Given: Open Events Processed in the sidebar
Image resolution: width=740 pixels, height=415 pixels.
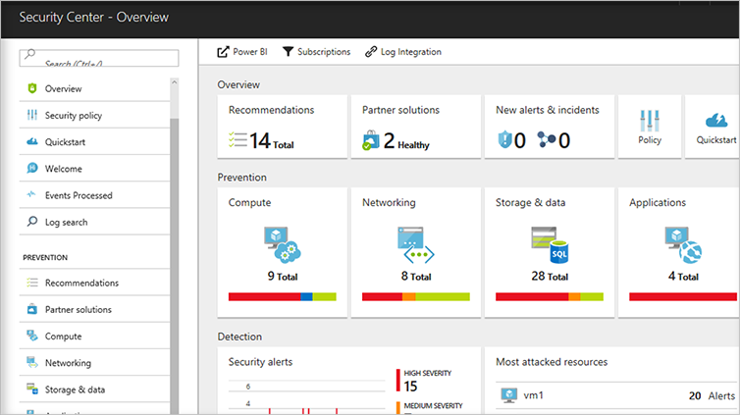Looking at the screenshot, I should (x=95, y=195).
